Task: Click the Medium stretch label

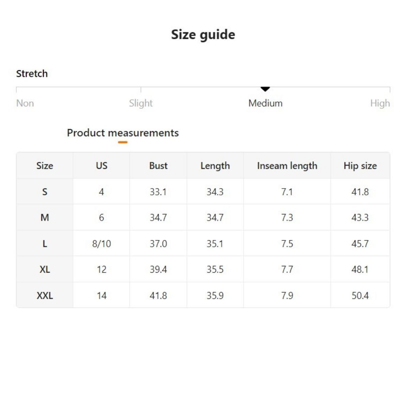Action: pos(265,103)
